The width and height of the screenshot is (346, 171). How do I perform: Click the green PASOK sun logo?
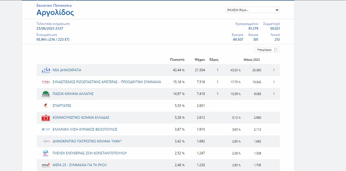click(x=46, y=94)
